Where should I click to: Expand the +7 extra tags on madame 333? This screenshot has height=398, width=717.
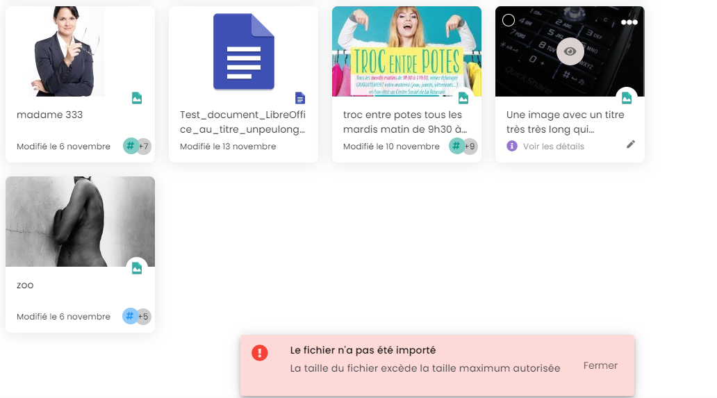pos(144,147)
